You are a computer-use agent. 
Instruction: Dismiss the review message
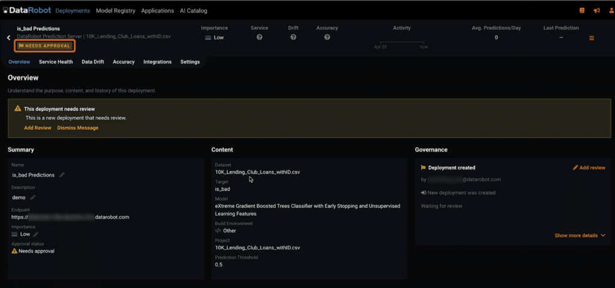77,128
